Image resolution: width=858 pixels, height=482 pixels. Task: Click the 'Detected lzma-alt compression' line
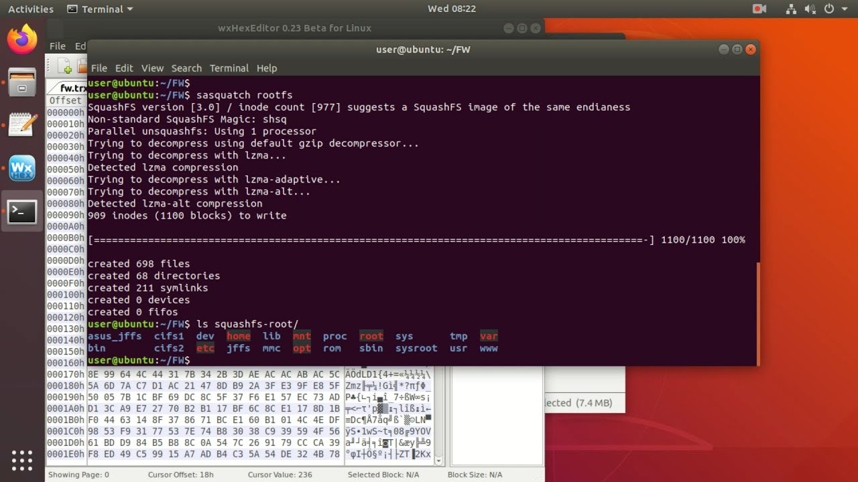[175, 204]
